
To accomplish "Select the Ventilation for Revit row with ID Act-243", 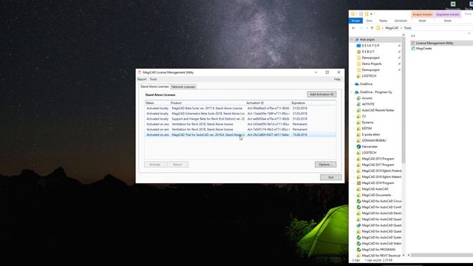I will [240, 124].
